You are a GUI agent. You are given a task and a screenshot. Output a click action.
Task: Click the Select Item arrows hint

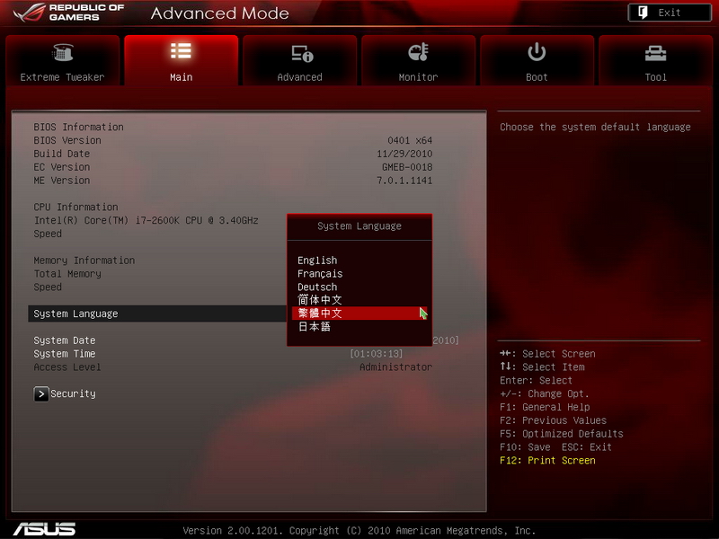(542, 367)
